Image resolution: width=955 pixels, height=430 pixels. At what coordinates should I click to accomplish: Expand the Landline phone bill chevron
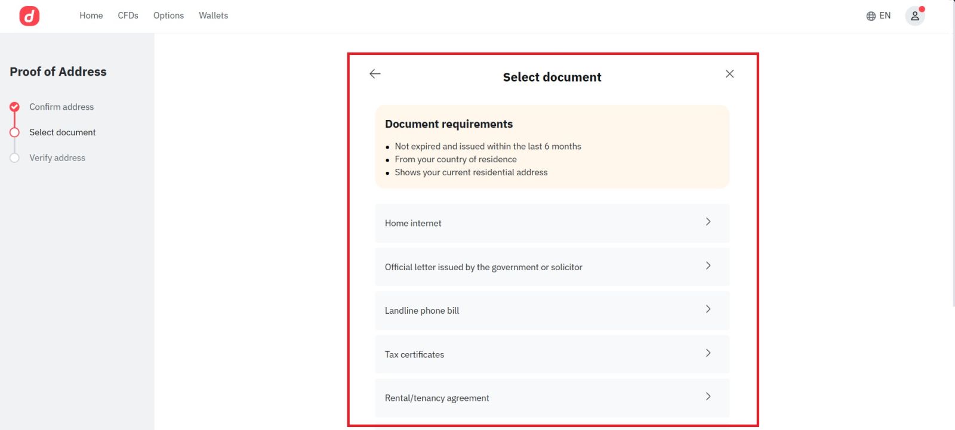pos(708,310)
